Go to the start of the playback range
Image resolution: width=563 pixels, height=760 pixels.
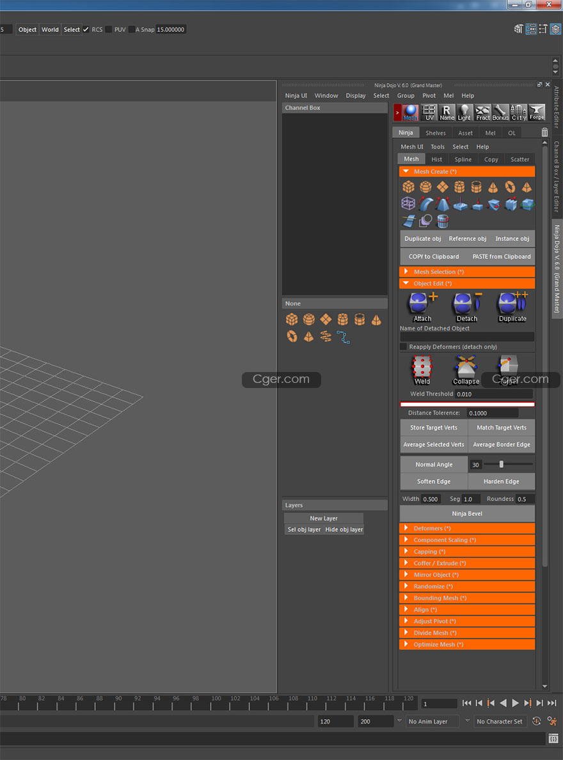[466, 703]
